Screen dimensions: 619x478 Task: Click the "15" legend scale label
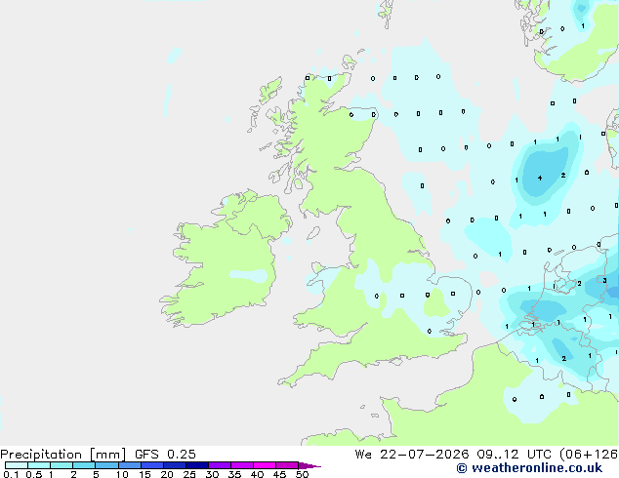(144, 474)
